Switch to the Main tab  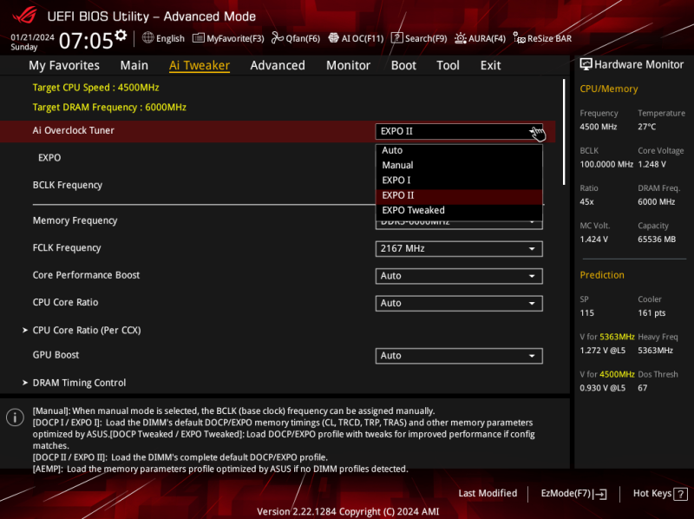click(134, 66)
